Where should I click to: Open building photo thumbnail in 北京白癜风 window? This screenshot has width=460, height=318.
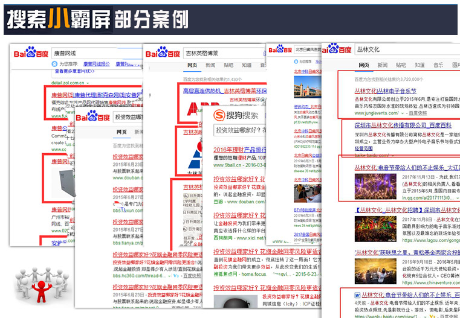click(308, 87)
